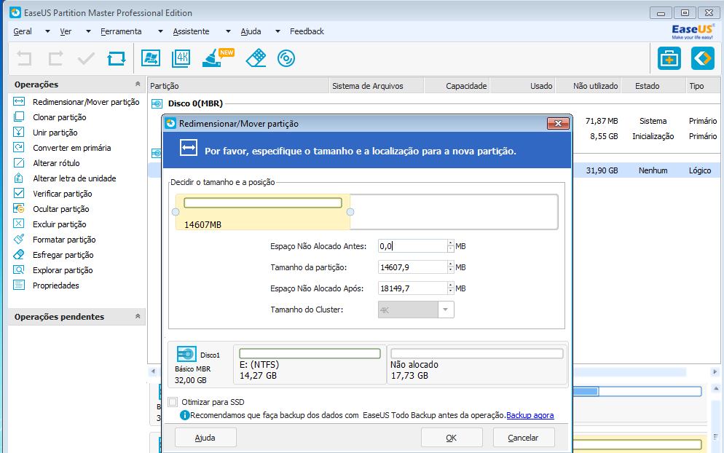Sort by the Não utilizado column header

tap(589, 86)
